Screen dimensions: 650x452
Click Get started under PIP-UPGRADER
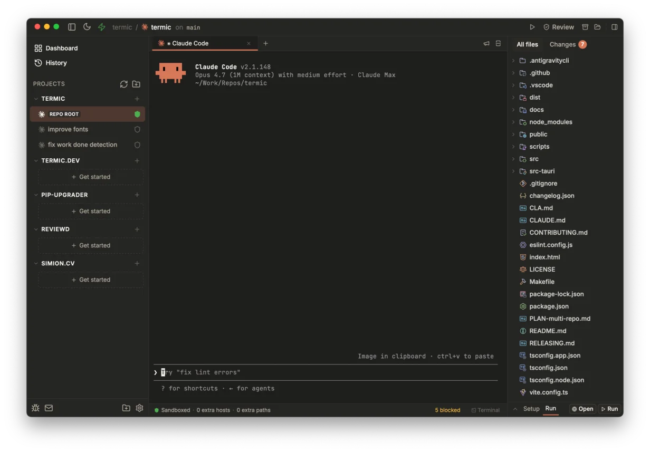(91, 211)
